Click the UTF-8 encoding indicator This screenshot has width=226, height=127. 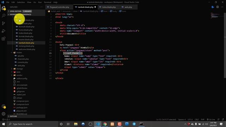pos(190,120)
